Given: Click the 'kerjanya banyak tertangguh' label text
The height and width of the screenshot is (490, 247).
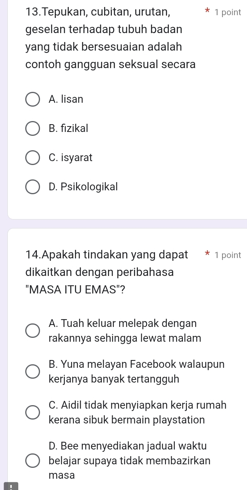Looking at the screenshot, I should click(x=114, y=379).
